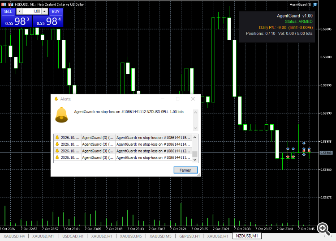Increase lot volume with up arrow
Viewport: 336px width, 241px height.
[x=44, y=11]
